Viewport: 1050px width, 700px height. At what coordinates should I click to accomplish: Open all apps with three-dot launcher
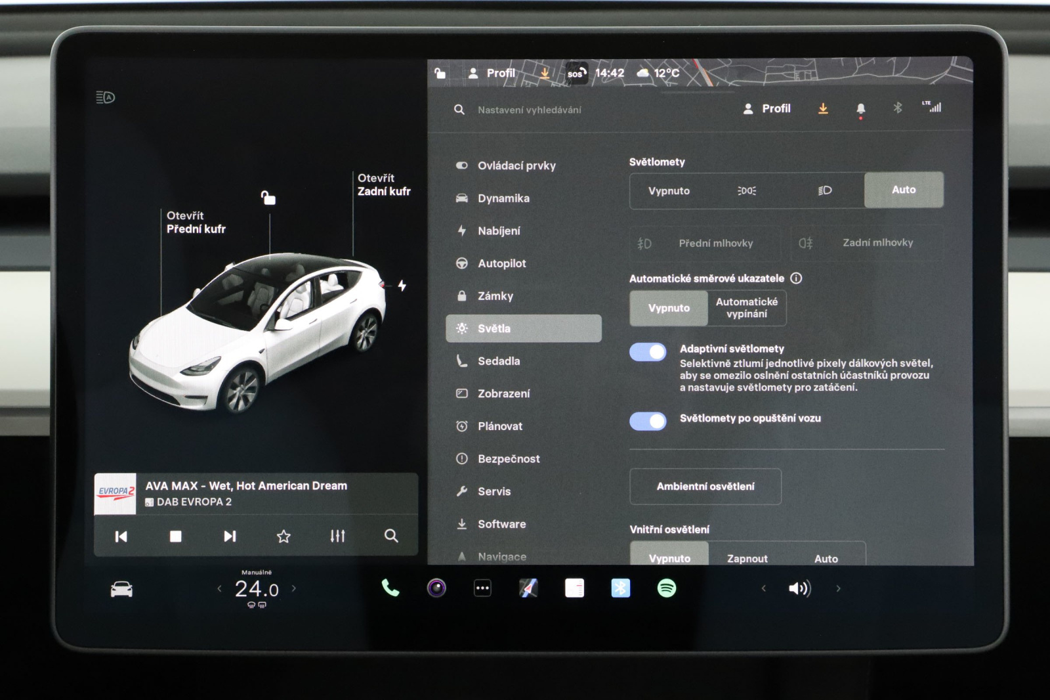(482, 588)
